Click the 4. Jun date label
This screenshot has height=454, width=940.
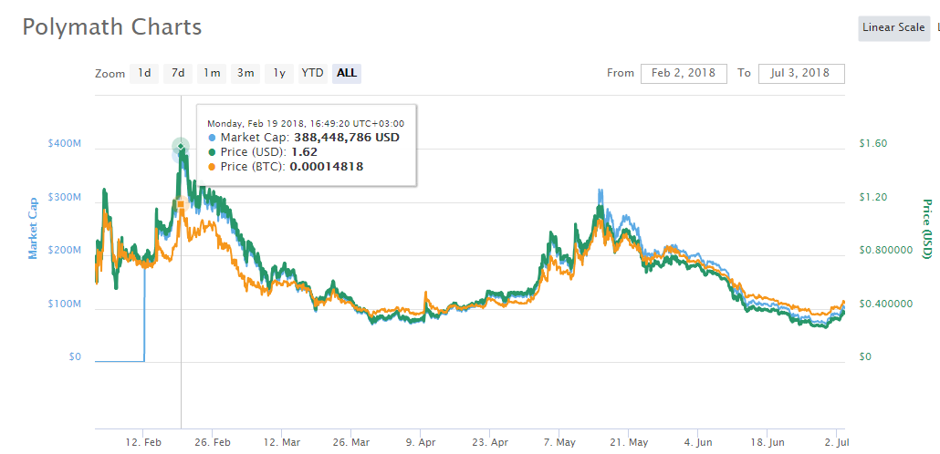[x=697, y=443]
